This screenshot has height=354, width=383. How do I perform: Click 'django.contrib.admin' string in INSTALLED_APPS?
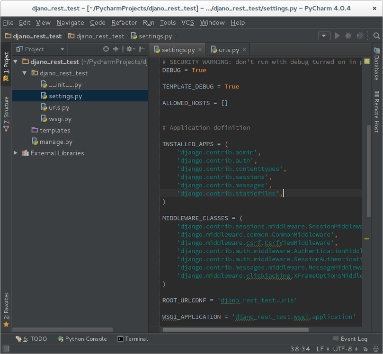pyautogui.click(x=217, y=152)
